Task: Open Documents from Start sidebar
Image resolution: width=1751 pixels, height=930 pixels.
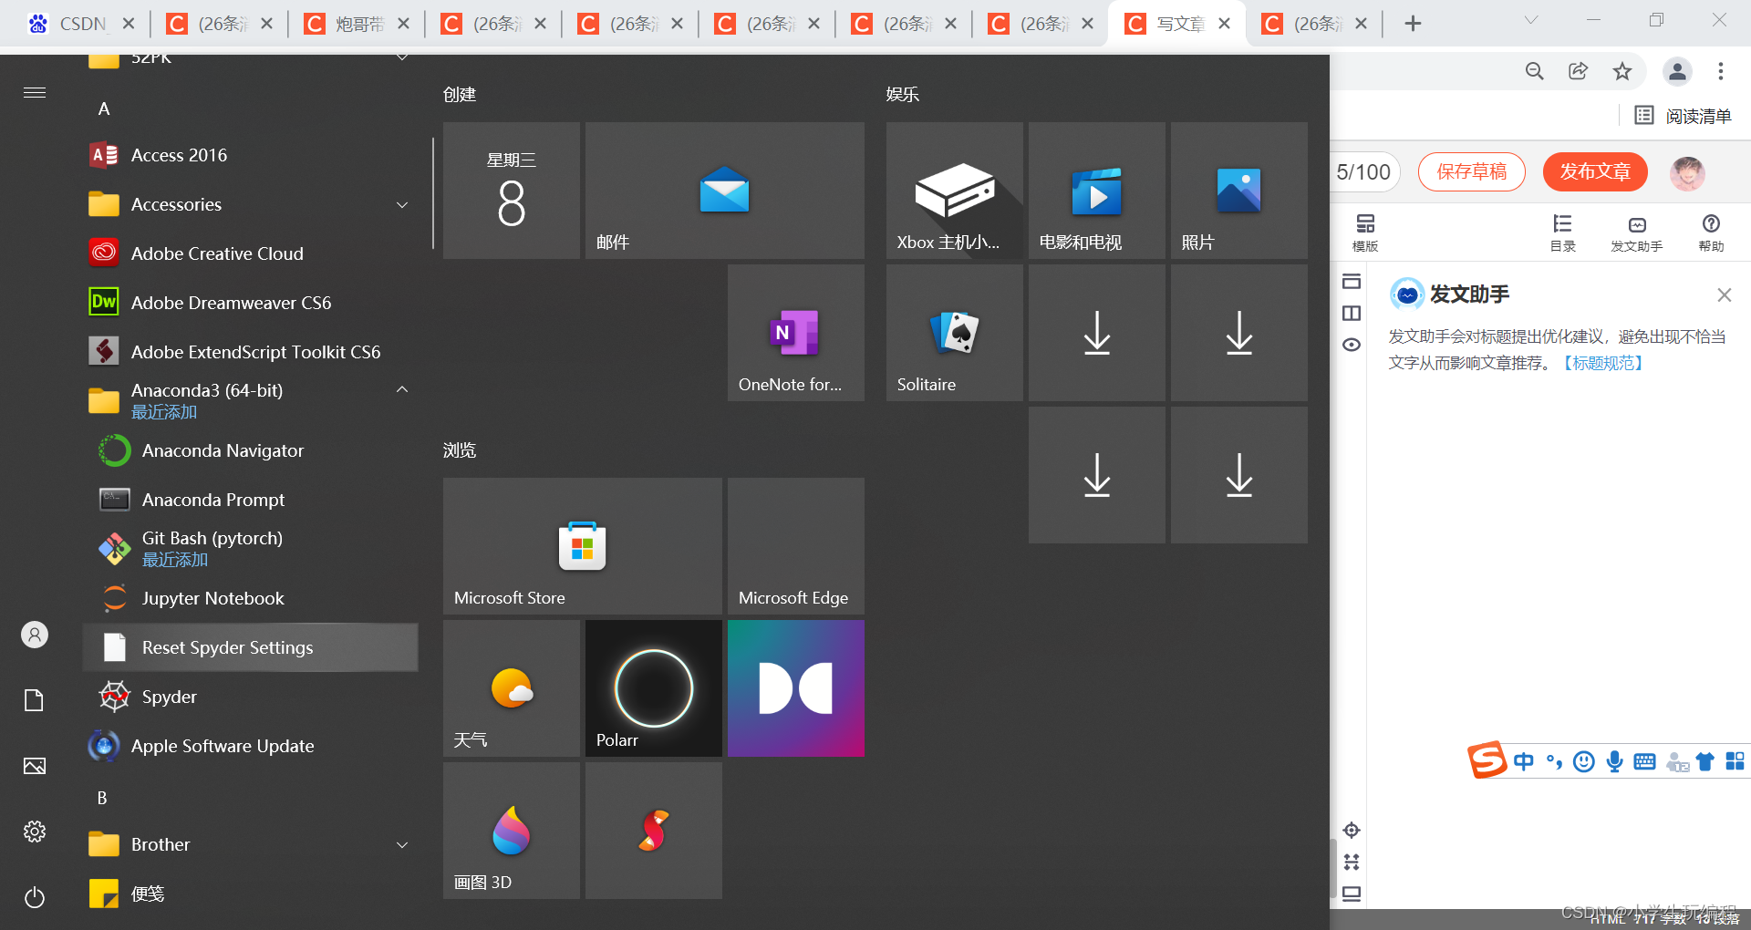Action: [35, 700]
